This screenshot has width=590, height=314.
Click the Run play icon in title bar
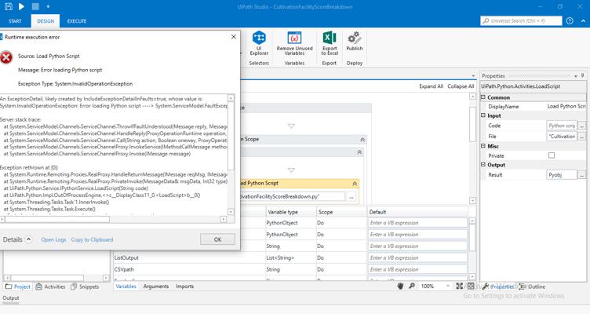(x=22, y=6)
